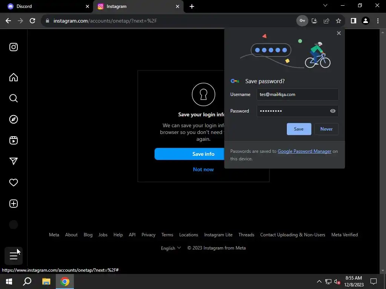Expand the English language dropdown
This screenshot has width=386, height=289.
[x=171, y=248]
